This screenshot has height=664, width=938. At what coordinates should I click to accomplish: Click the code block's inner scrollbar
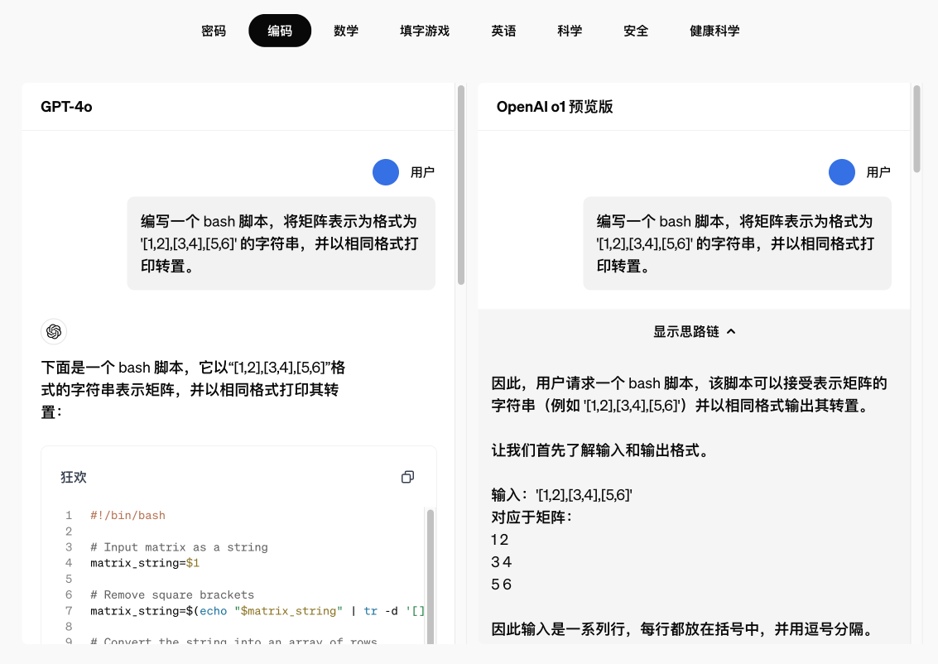pyautogui.click(x=430, y=571)
